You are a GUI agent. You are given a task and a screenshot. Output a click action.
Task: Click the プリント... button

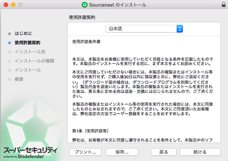click(85, 152)
